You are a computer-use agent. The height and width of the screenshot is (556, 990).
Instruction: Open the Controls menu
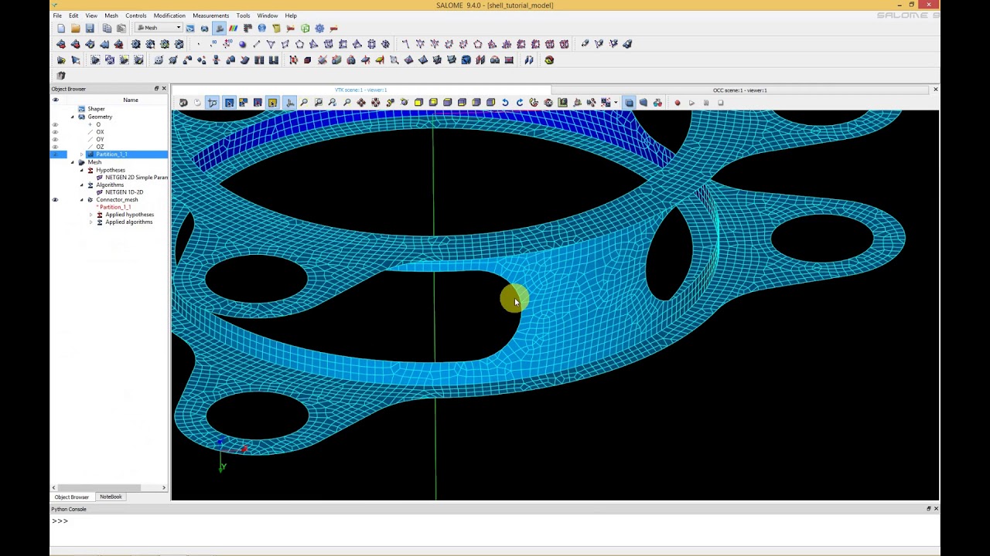(135, 15)
